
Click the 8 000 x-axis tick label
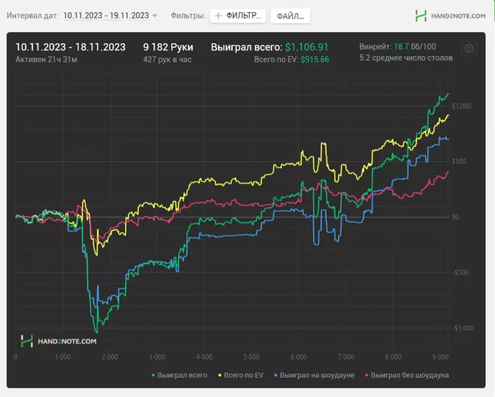[393, 357]
